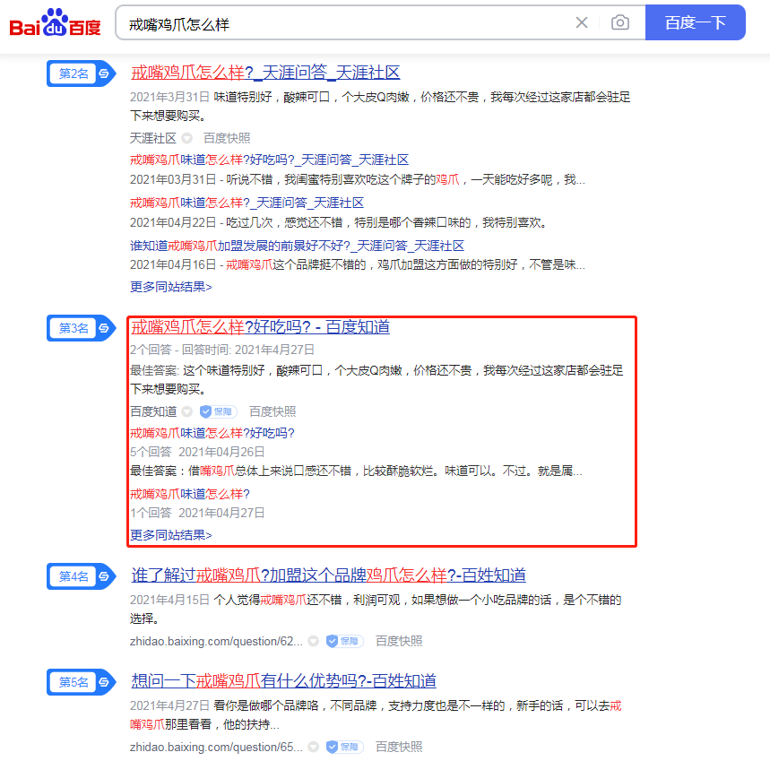Open the dropdown arrow after zhidao.baixing.com/question/65

313,747
